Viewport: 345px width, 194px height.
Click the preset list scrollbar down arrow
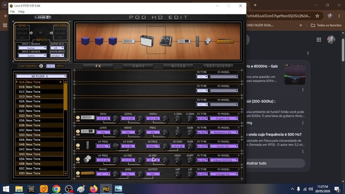point(65,173)
